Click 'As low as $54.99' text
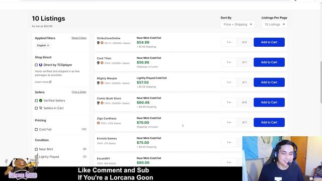Image resolution: width=322 pixels, height=181 pixels. point(42,26)
